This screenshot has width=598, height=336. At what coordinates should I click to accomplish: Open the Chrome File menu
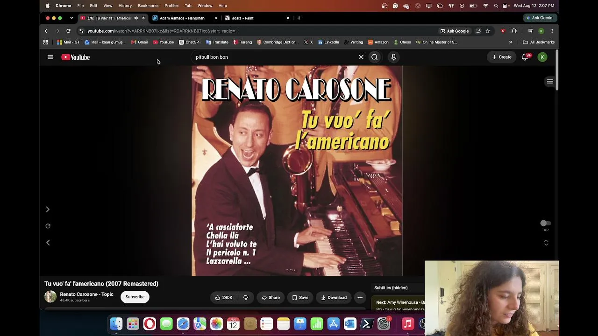tap(80, 6)
